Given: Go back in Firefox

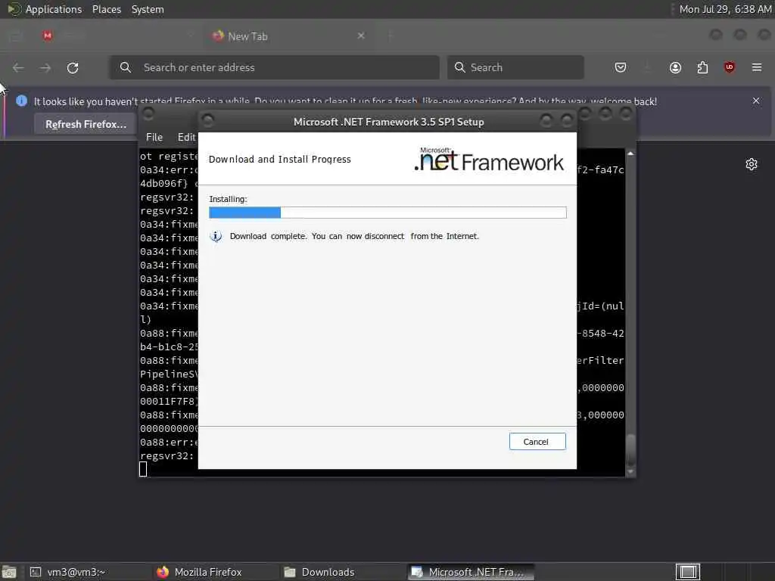Looking at the screenshot, I should (18, 67).
